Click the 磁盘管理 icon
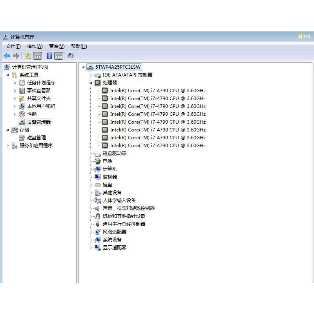Screen dimensions: 314x314 point(22,138)
